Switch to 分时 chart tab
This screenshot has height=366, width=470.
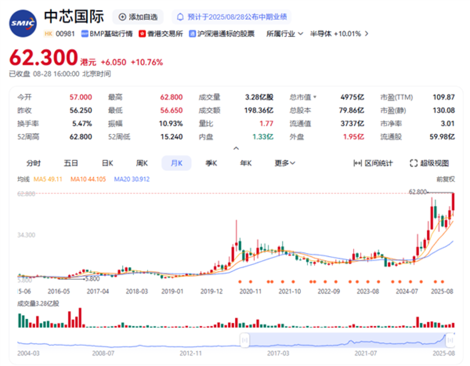[34, 163]
